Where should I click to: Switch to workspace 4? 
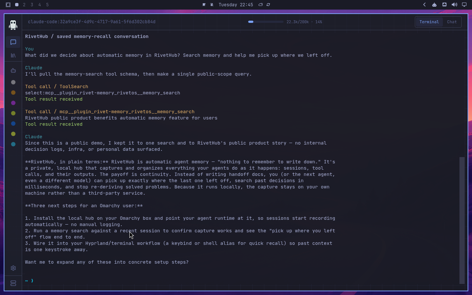tap(40, 5)
